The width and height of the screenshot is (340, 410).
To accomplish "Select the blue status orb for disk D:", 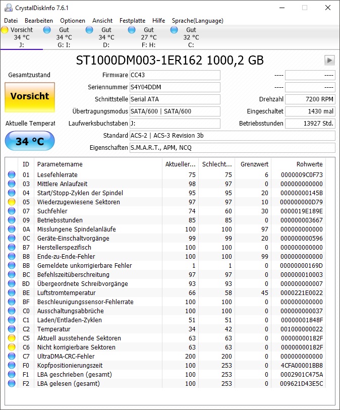I will coord(89,30).
